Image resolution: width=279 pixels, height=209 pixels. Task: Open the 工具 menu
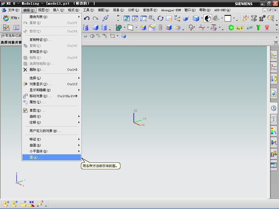(89, 10)
